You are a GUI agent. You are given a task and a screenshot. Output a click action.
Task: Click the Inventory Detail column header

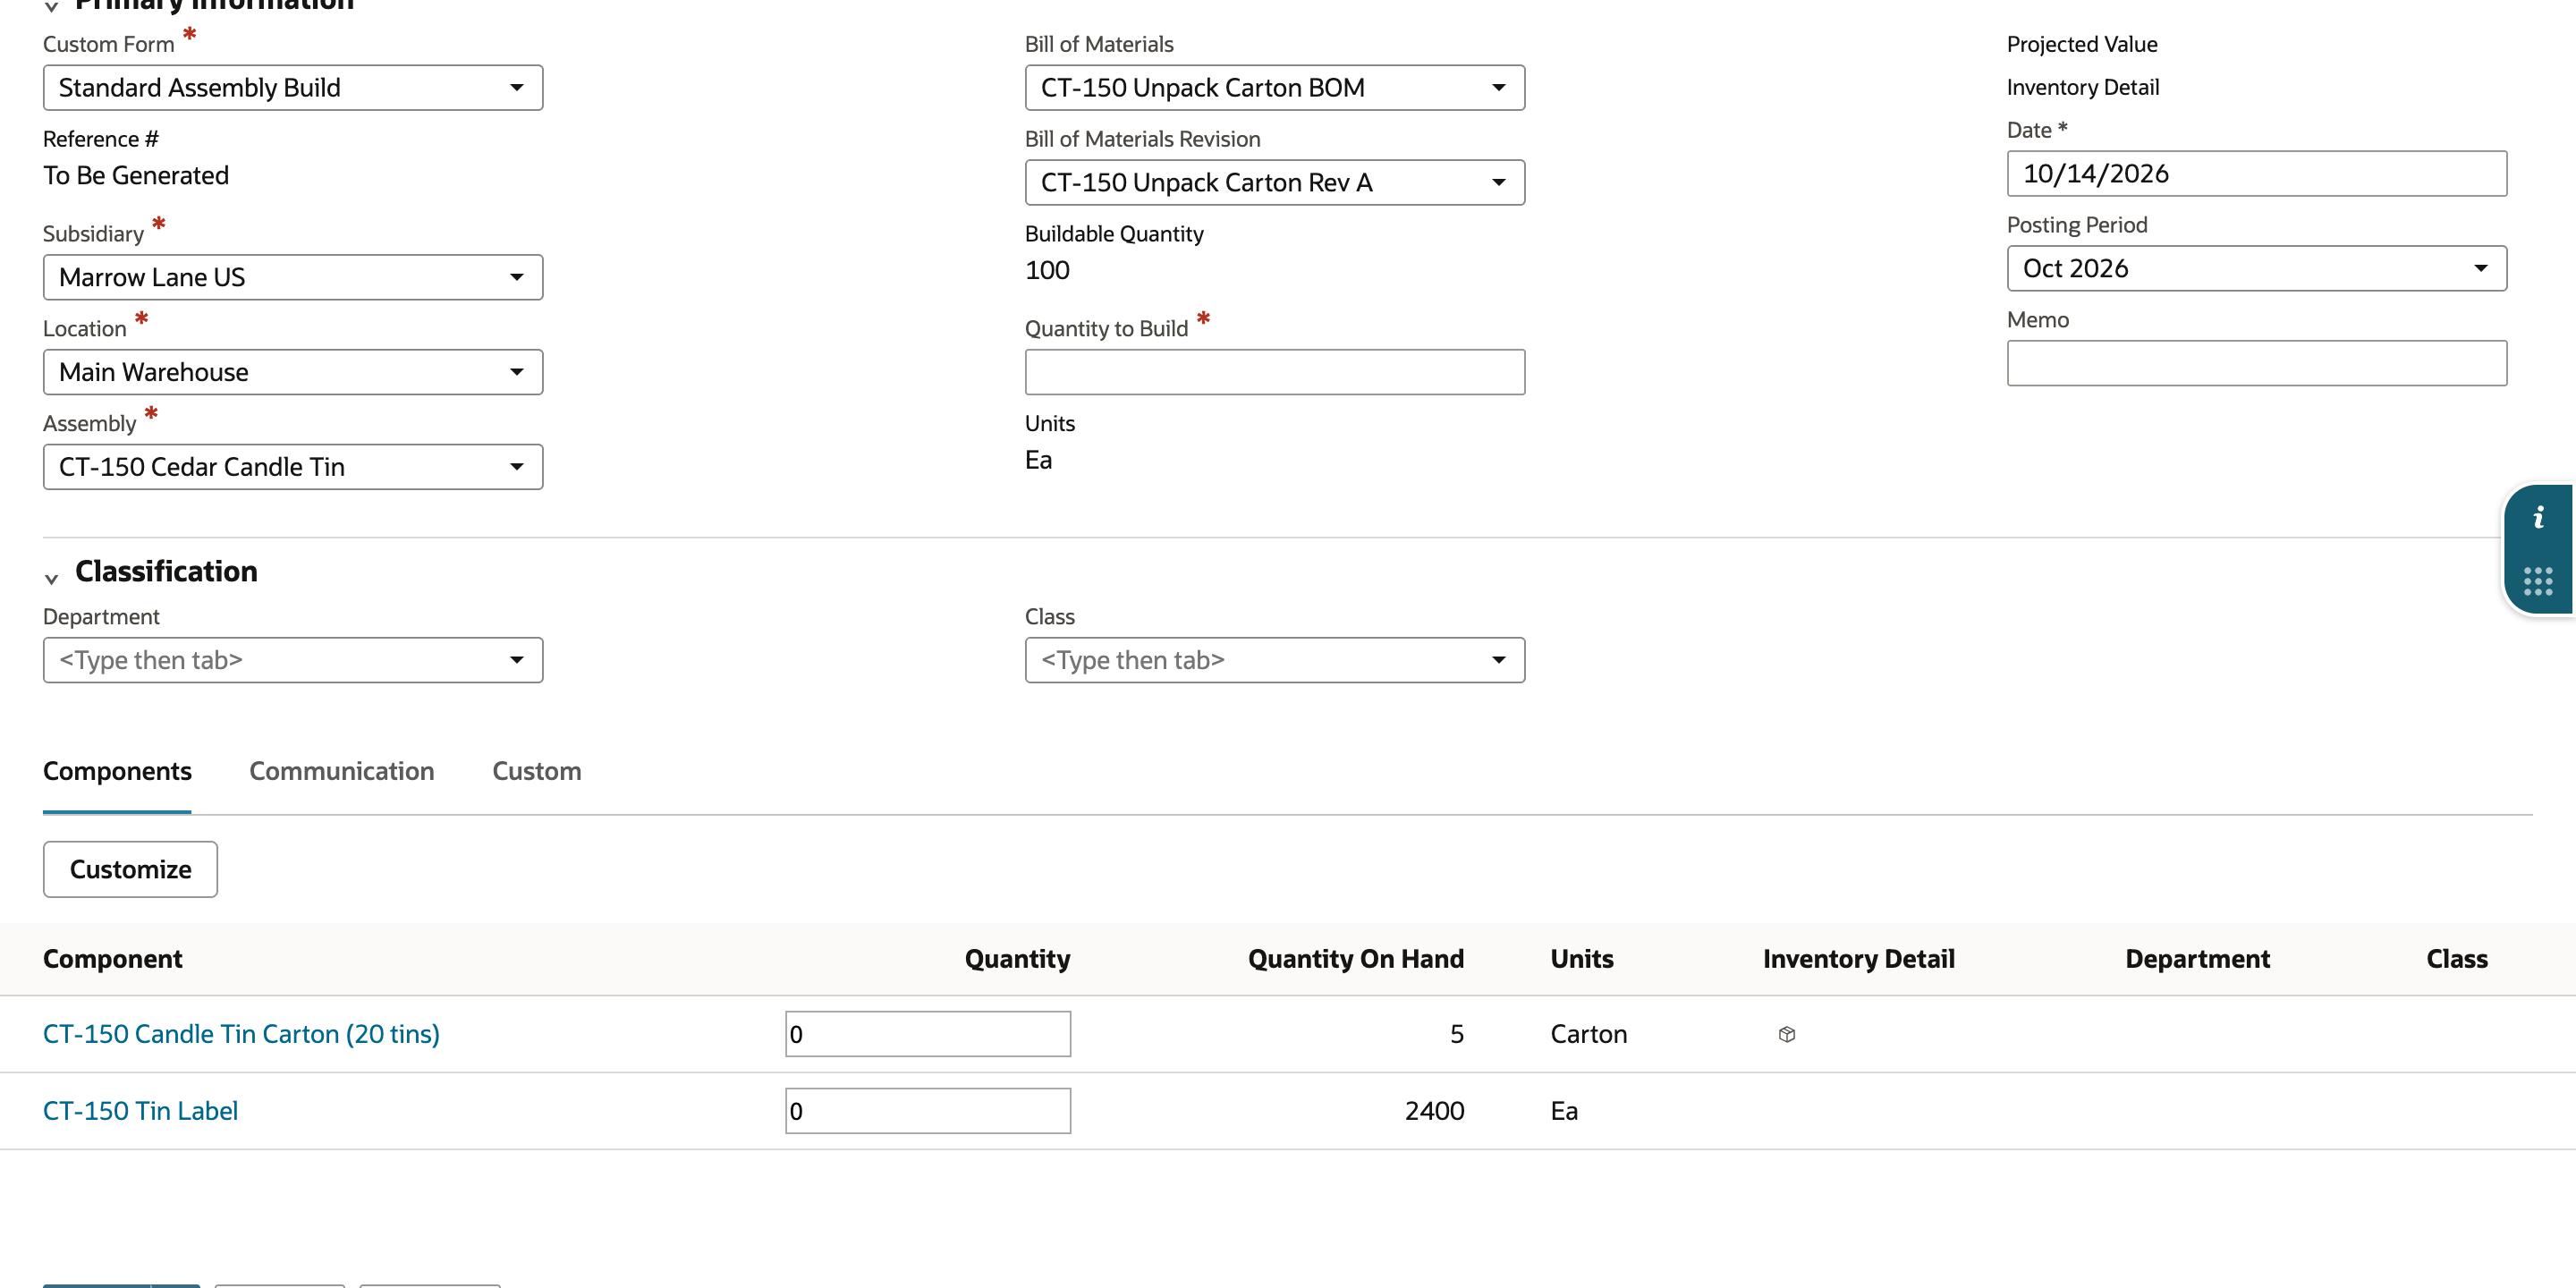1858,959
